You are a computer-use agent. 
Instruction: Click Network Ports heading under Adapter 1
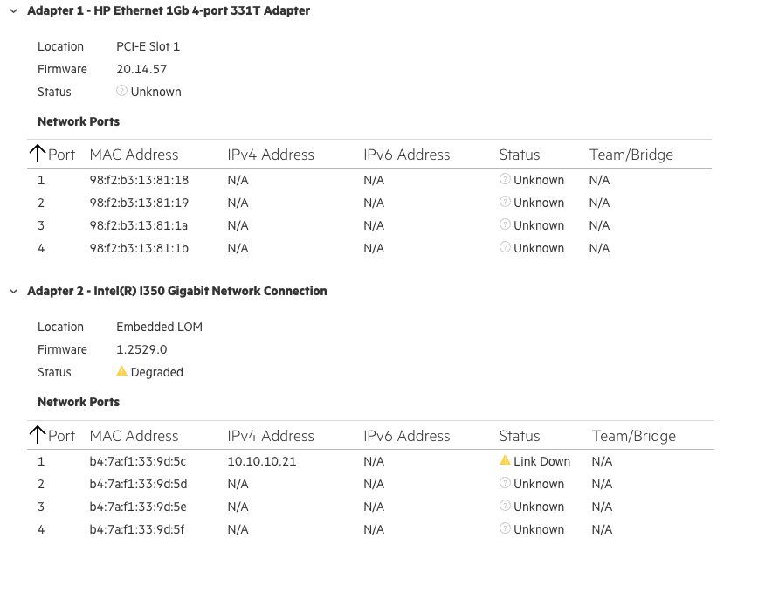click(x=79, y=121)
